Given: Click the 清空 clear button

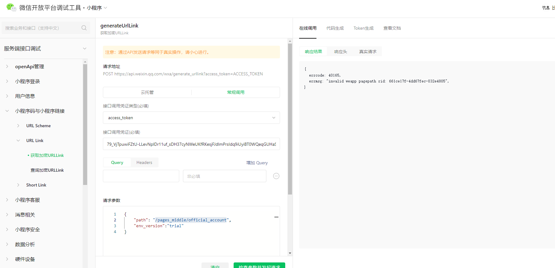Looking at the screenshot, I should pyautogui.click(x=215, y=266).
